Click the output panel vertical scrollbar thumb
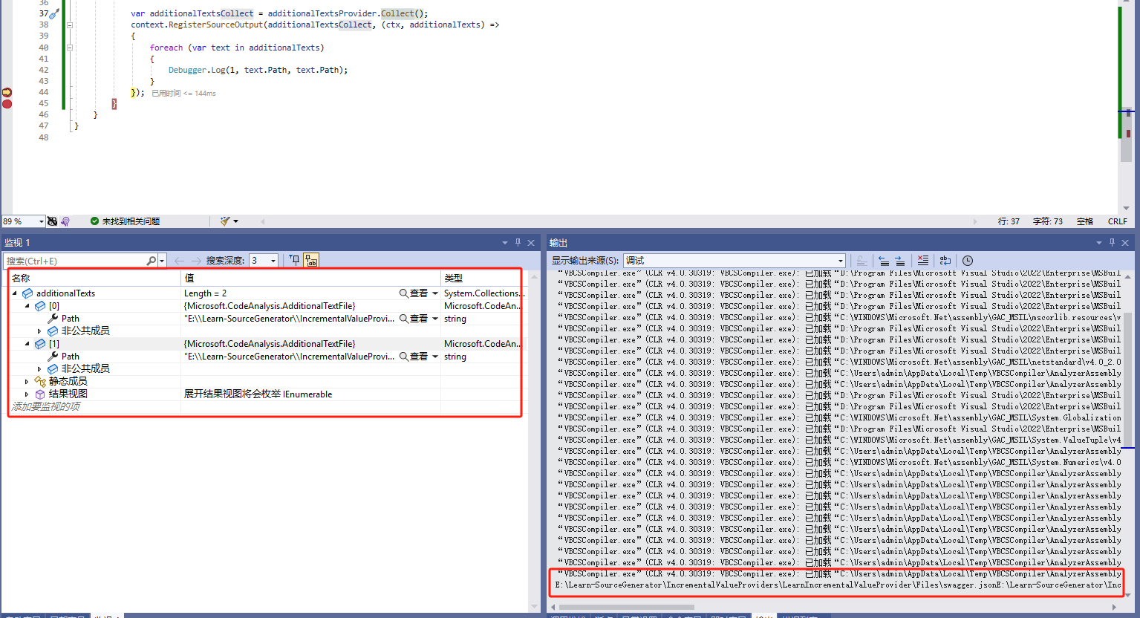Viewport: 1140px width, 618px height. point(1128,379)
